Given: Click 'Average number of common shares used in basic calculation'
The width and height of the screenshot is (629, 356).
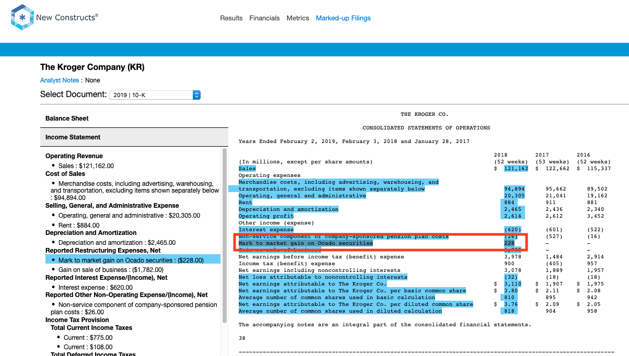Looking at the screenshot, I should click(337, 298).
